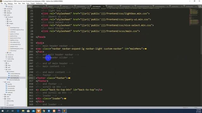This screenshot has height=113, width=202.
Task: Open the Windows Start menu
Action: [x=3, y=111]
